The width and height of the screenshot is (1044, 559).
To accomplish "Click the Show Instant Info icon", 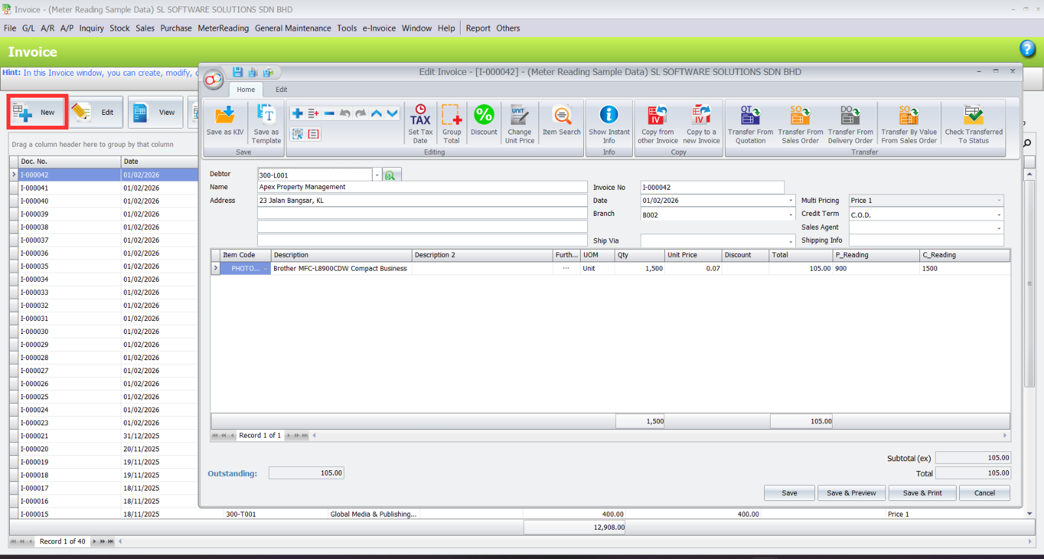I will coord(609,115).
